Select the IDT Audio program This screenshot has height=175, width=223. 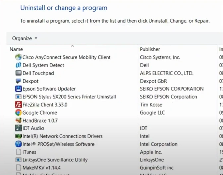33,128
